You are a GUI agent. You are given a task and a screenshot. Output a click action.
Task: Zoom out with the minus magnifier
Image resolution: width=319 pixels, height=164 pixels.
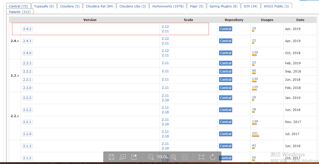(151, 157)
